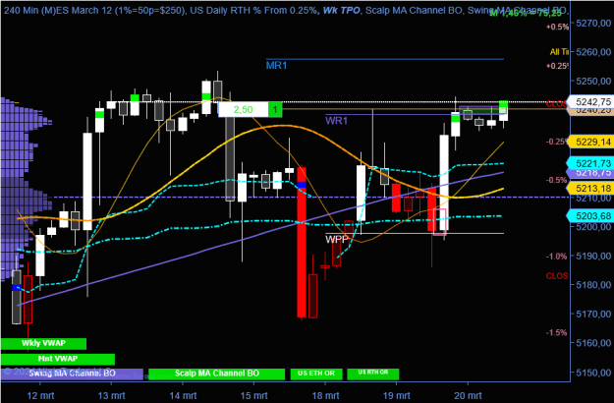
Task: Select the 2,50 order label on chart
Action: [x=244, y=110]
